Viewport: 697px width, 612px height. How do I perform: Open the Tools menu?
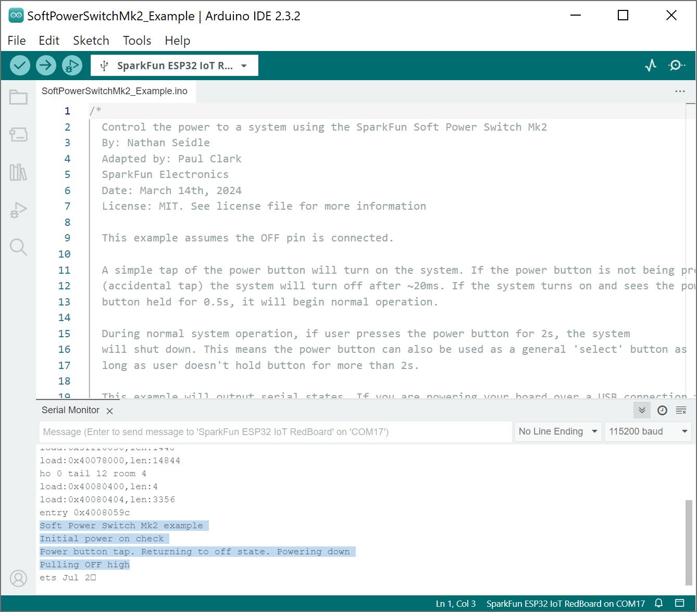137,41
